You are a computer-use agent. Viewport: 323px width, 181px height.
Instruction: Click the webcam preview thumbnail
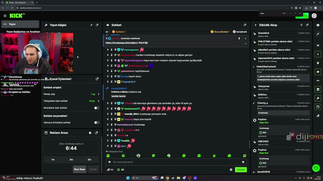37,53
